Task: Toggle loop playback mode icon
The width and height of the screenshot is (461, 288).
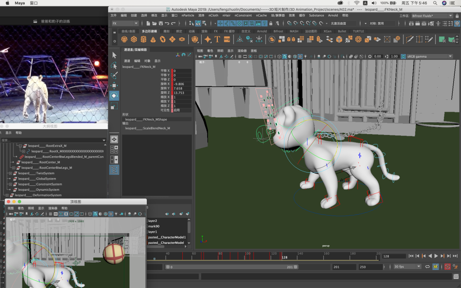Action: (x=428, y=266)
